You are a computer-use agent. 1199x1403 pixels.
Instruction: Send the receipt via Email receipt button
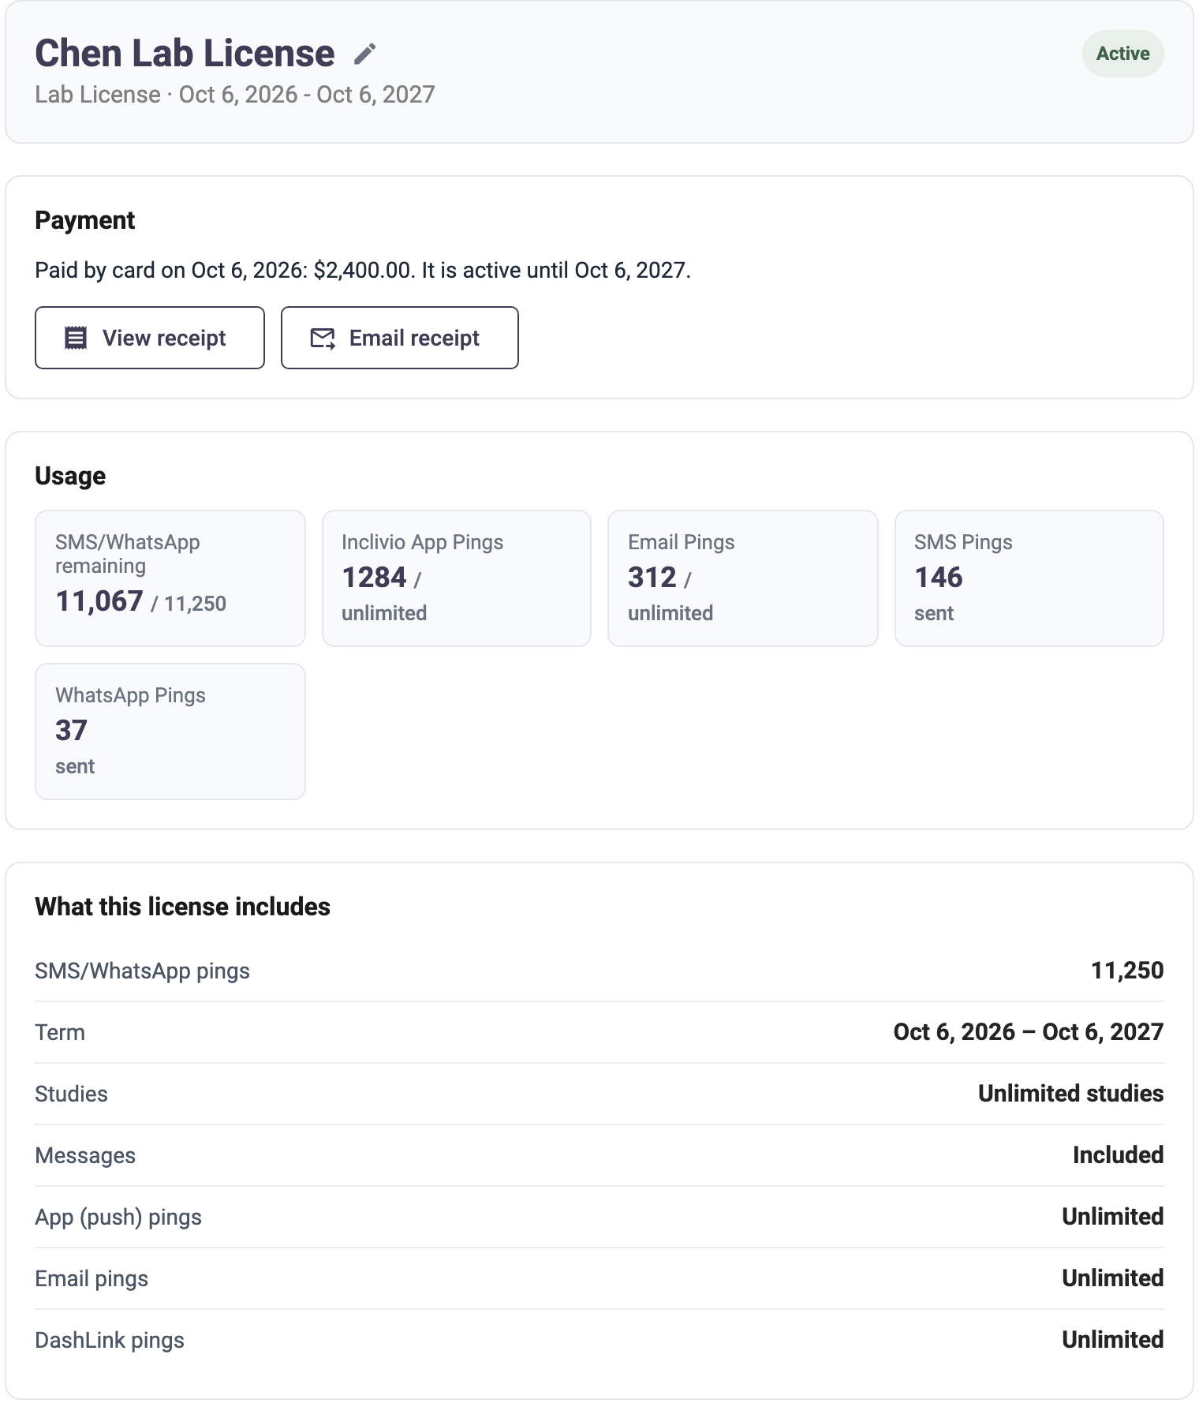[400, 338]
